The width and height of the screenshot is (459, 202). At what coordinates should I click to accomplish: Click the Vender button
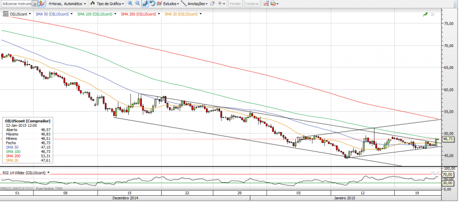(x=235, y=4)
